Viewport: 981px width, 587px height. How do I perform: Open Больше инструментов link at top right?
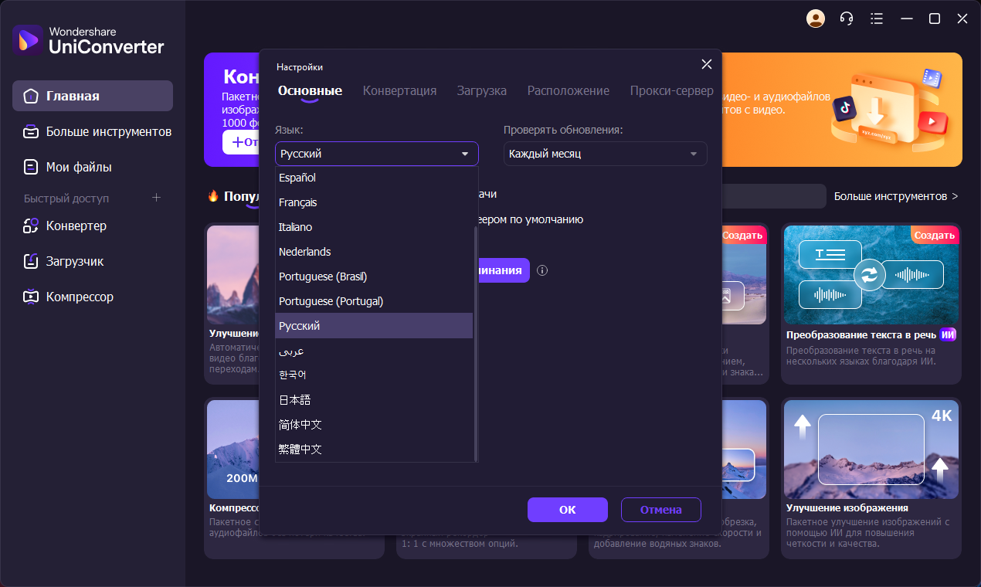pos(895,196)
